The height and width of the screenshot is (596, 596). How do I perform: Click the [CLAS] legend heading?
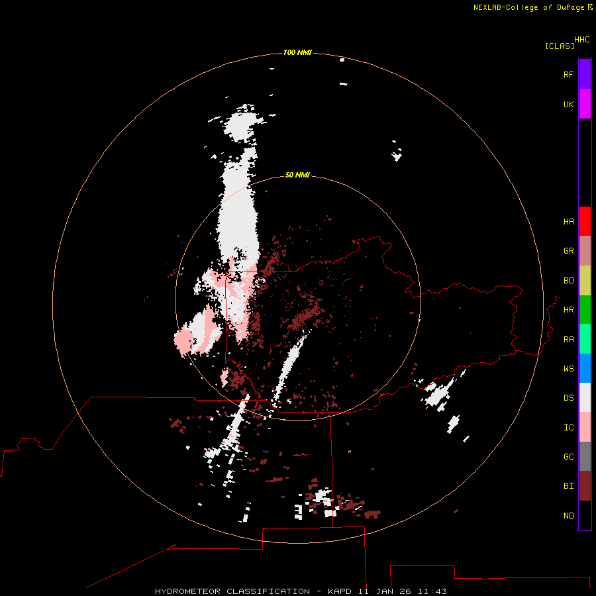[x=560, y=46]
